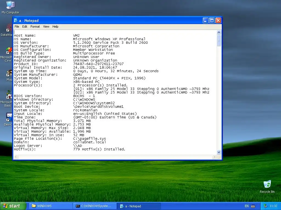
Task: Click the text 'C:\WINDOWS\system32'
Action: (x=94, y=103)
